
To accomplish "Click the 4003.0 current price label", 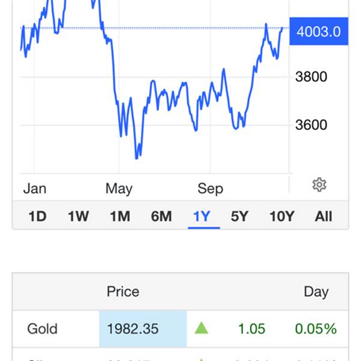I will [x=319, y=31].
